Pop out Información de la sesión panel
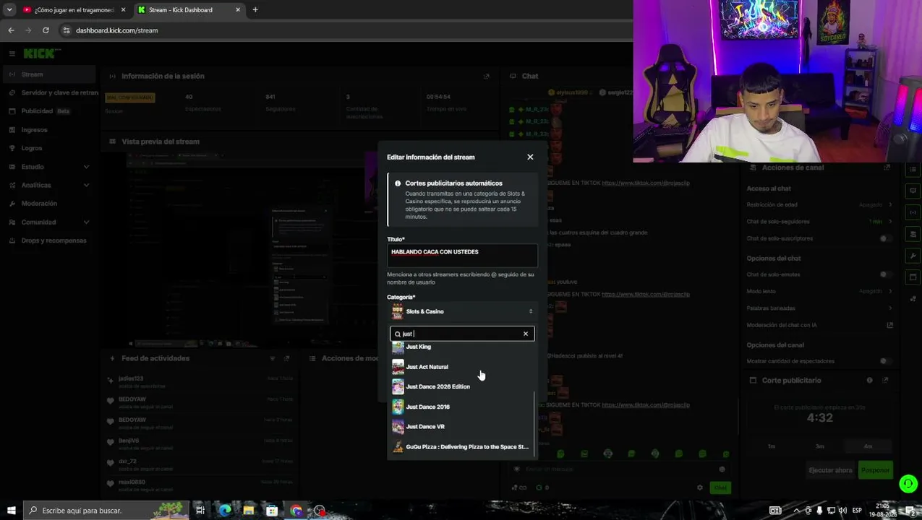This screenshot has height=520, width=922. (487, 76)
